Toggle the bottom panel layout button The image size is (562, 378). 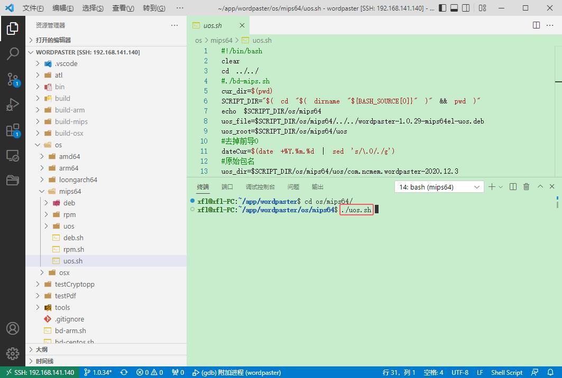tap(454, 8)
